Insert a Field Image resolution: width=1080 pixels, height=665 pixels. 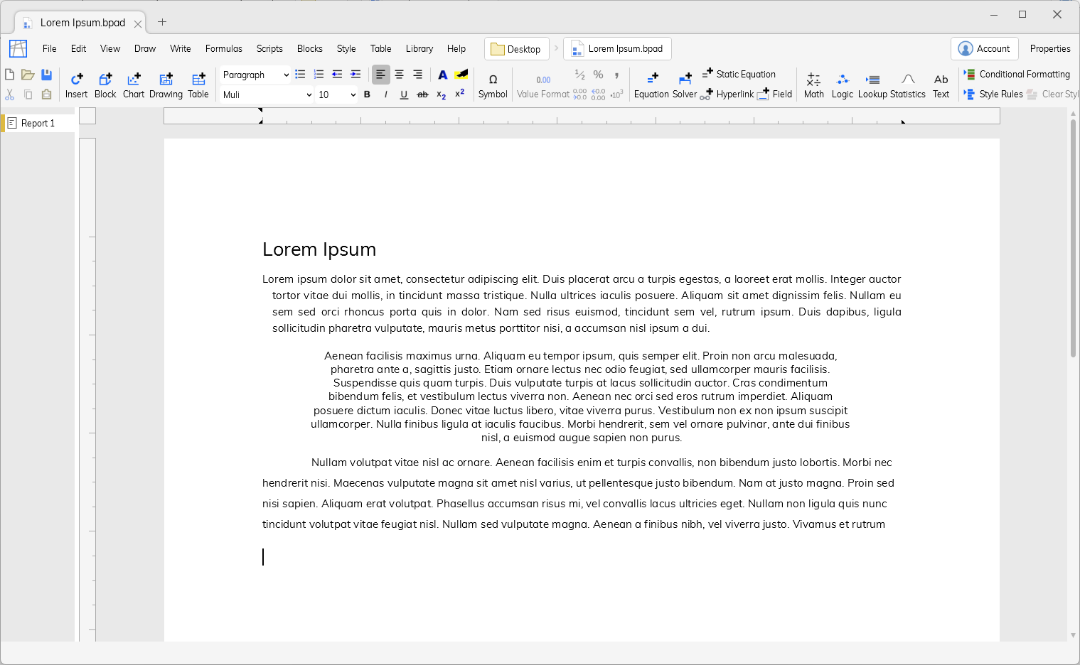[x=775, y=94]
